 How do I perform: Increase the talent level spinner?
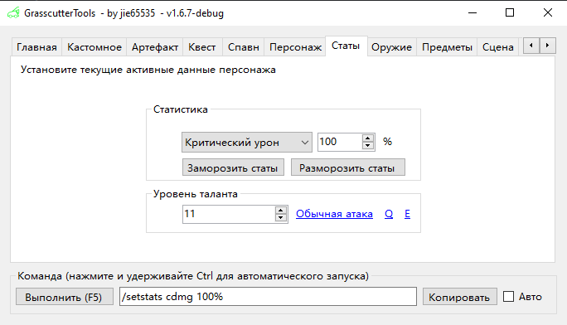pos(281,211)
